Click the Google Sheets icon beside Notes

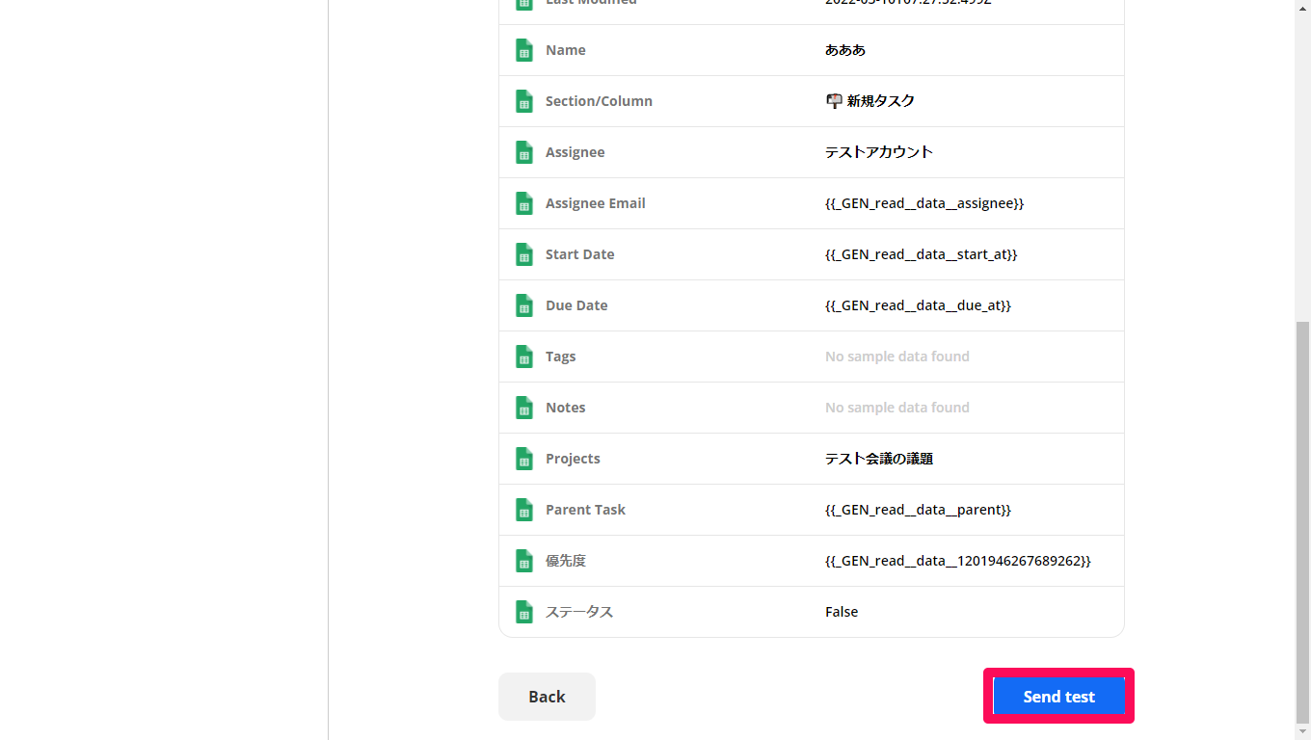tap(523, 407)
